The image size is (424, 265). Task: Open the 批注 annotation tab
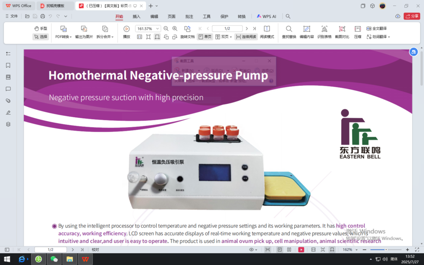(x=189, y=16)
